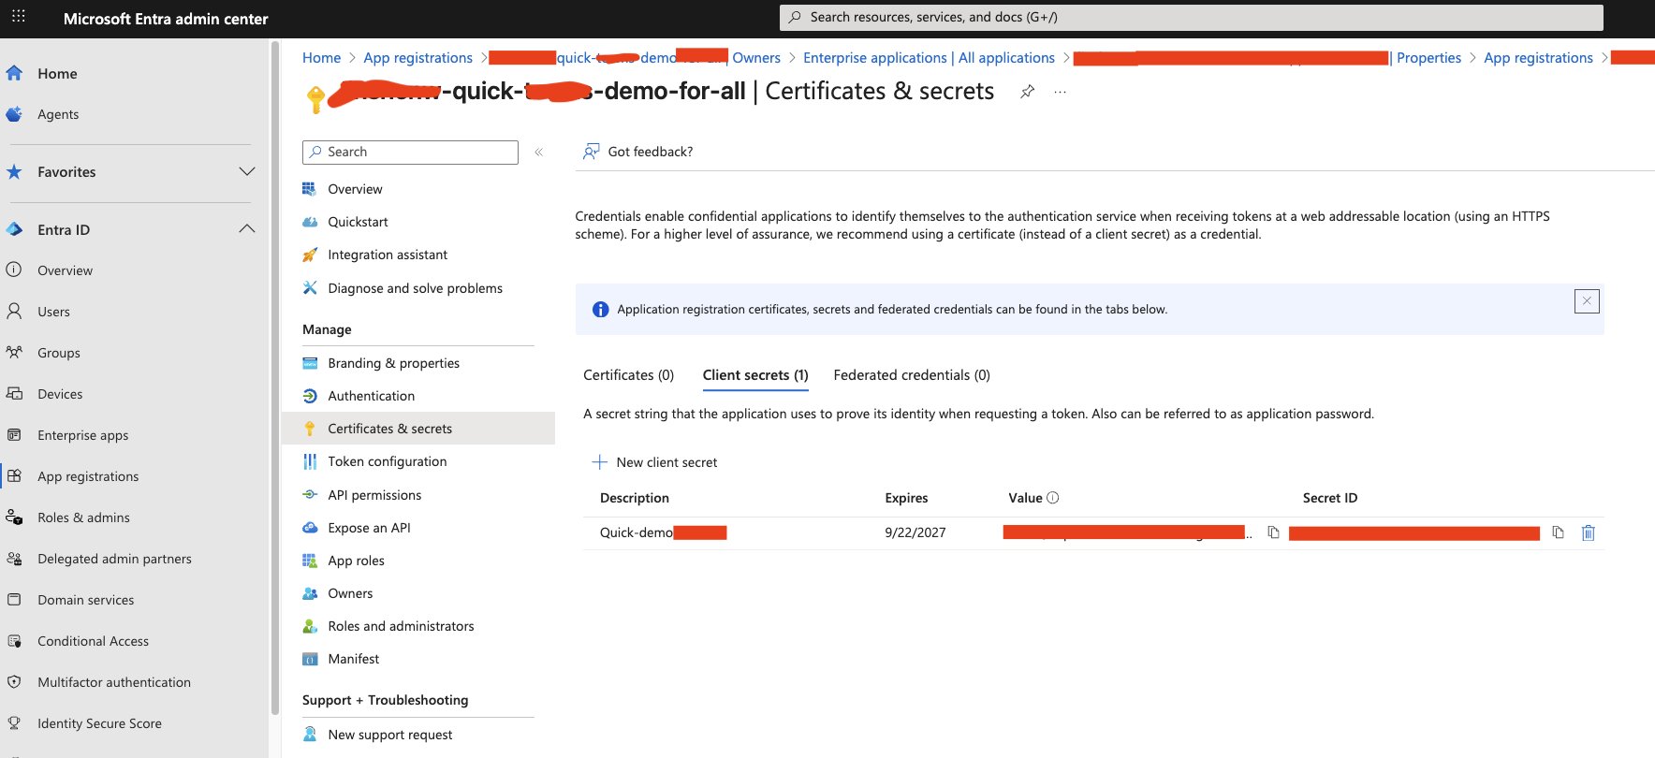Open the Federated credentials (0) tab

[911, 375]
